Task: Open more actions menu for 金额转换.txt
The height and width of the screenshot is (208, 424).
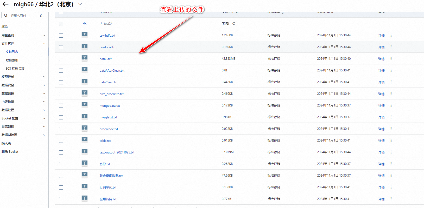Action: [x=391, y=199]
